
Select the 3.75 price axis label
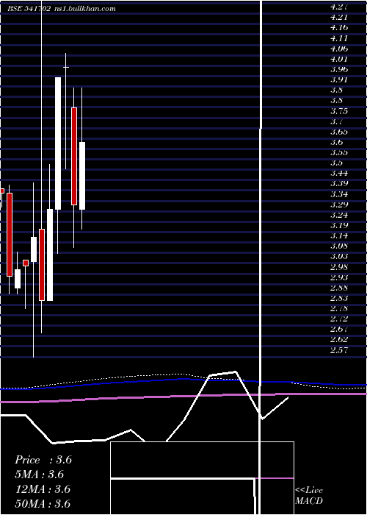click(339, 111)
